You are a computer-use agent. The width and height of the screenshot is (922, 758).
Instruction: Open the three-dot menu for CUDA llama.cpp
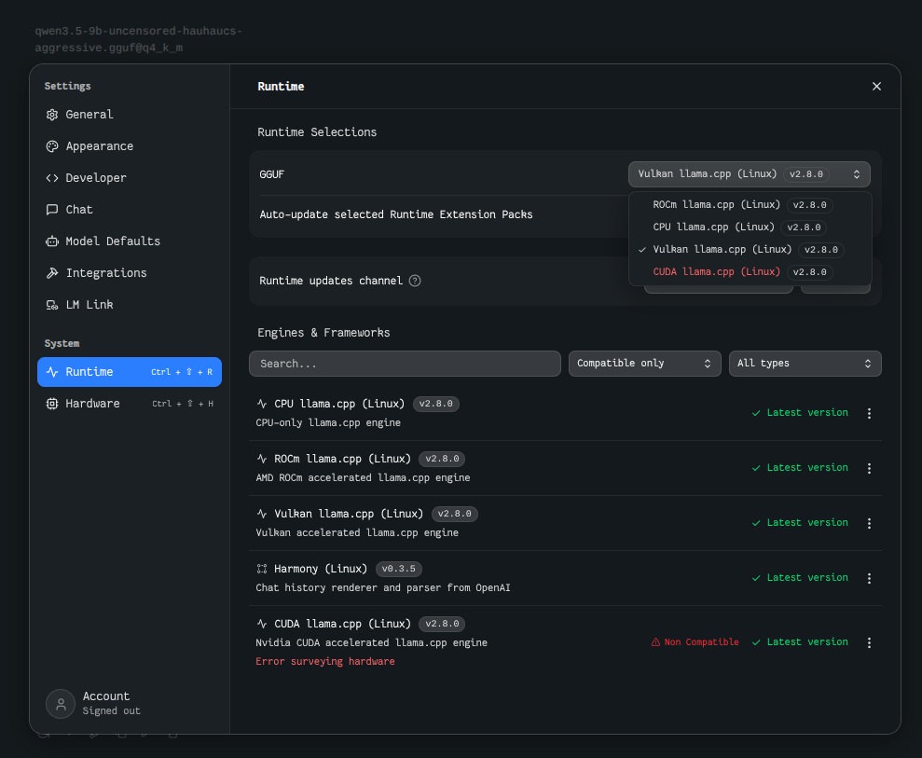(869, 642)
